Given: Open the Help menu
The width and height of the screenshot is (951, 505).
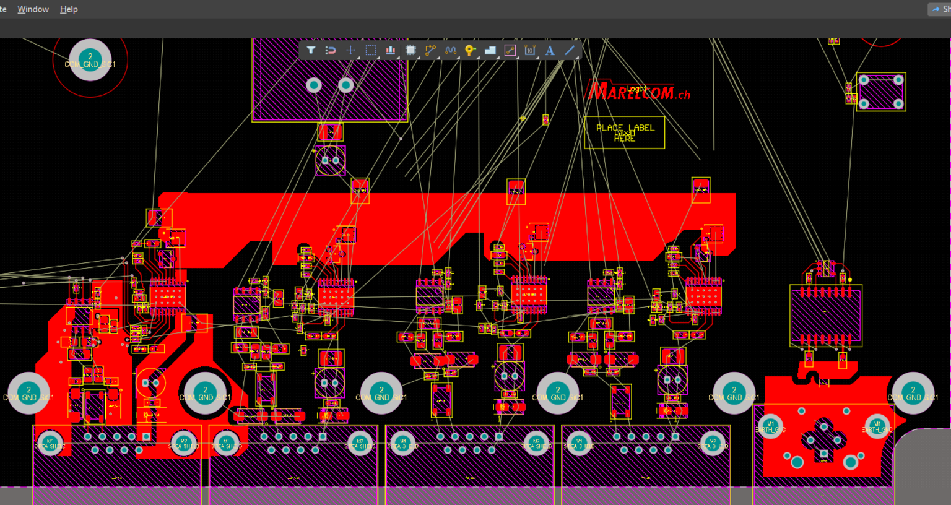Looking at the screenshot, I should click(x=69, y=9).
